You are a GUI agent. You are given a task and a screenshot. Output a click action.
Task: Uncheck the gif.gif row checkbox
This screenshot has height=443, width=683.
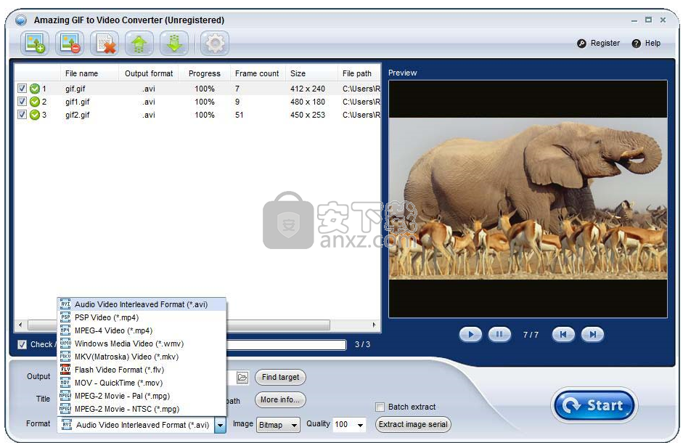(22, 89)
